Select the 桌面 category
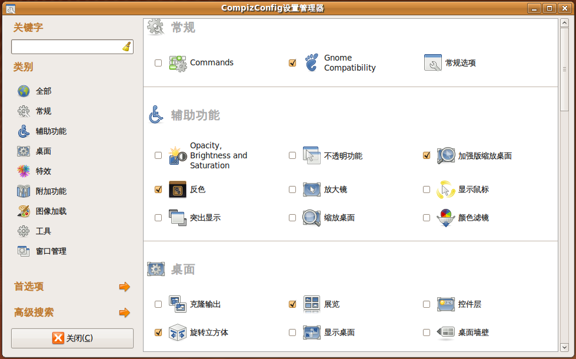The width and height of the screenshot is (576, 359). pos(44,151)
